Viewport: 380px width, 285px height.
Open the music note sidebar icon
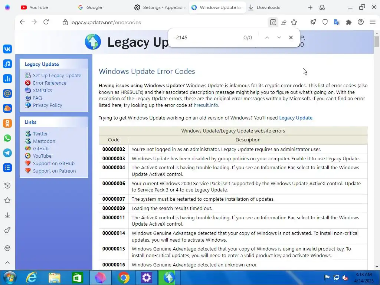pos(7,64)
